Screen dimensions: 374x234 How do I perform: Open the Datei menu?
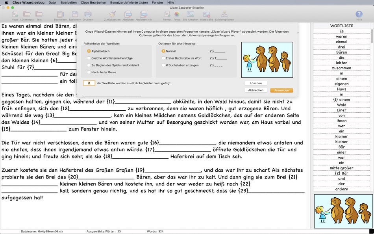click(52, 2)
